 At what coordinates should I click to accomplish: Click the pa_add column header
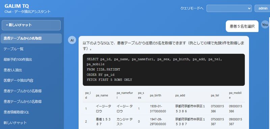tap(180, 95)
